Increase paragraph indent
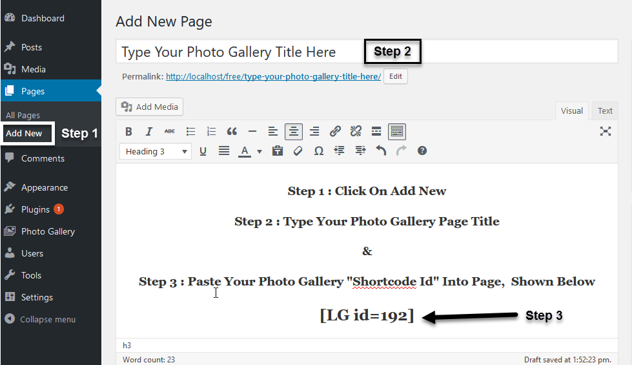Image resolution: width=632 pixels, height=365 pixels. 360,151
